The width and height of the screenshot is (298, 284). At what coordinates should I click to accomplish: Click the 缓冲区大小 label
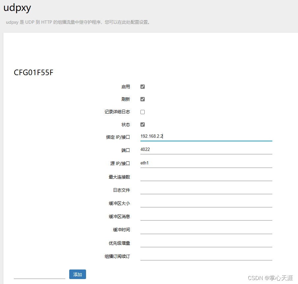(x=119, y=204)
